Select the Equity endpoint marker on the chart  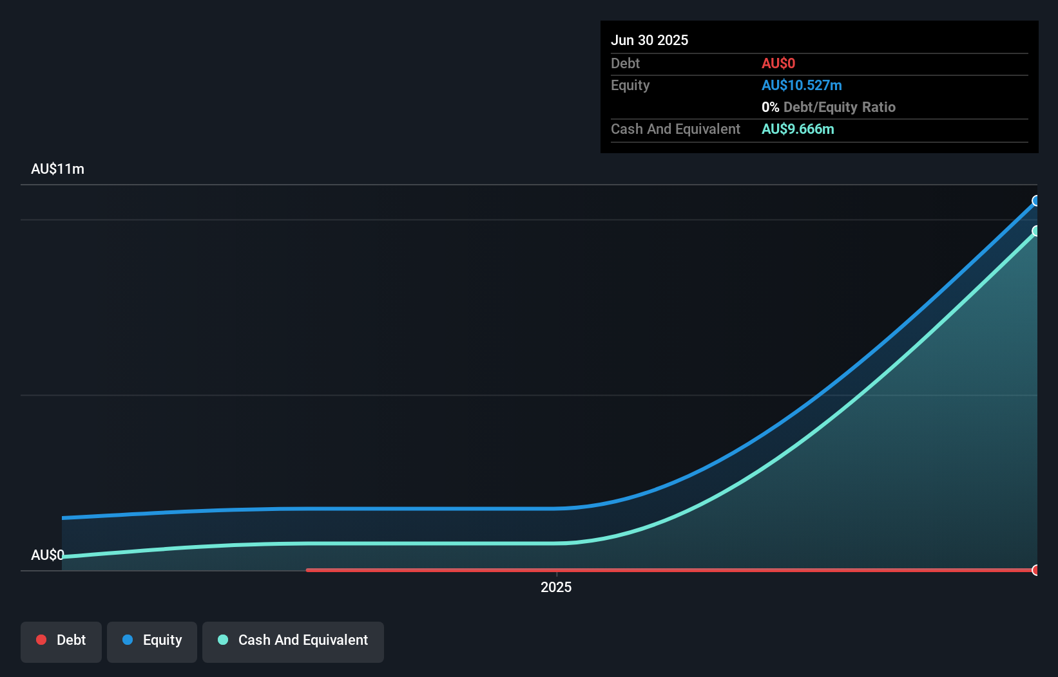(1035, 201)
